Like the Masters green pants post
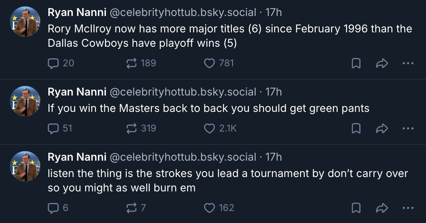The height and width of the screenshot is (223, 426). [209, 128]
